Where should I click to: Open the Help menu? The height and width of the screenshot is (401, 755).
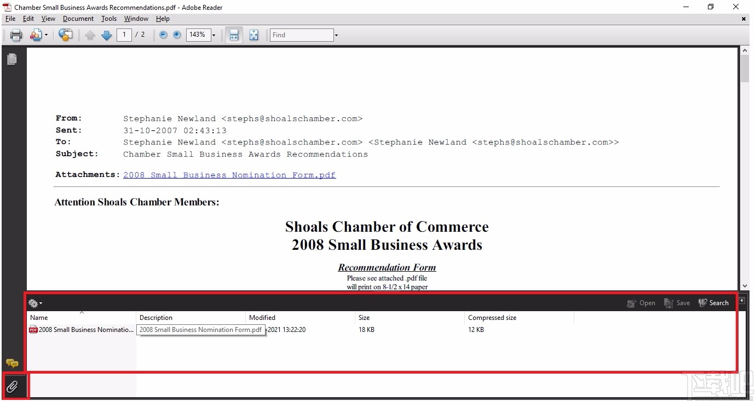(x=163, y=19)
